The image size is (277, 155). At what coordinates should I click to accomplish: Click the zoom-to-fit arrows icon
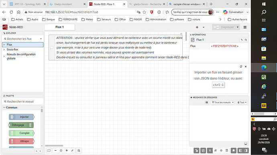click(x=72, y=151)
